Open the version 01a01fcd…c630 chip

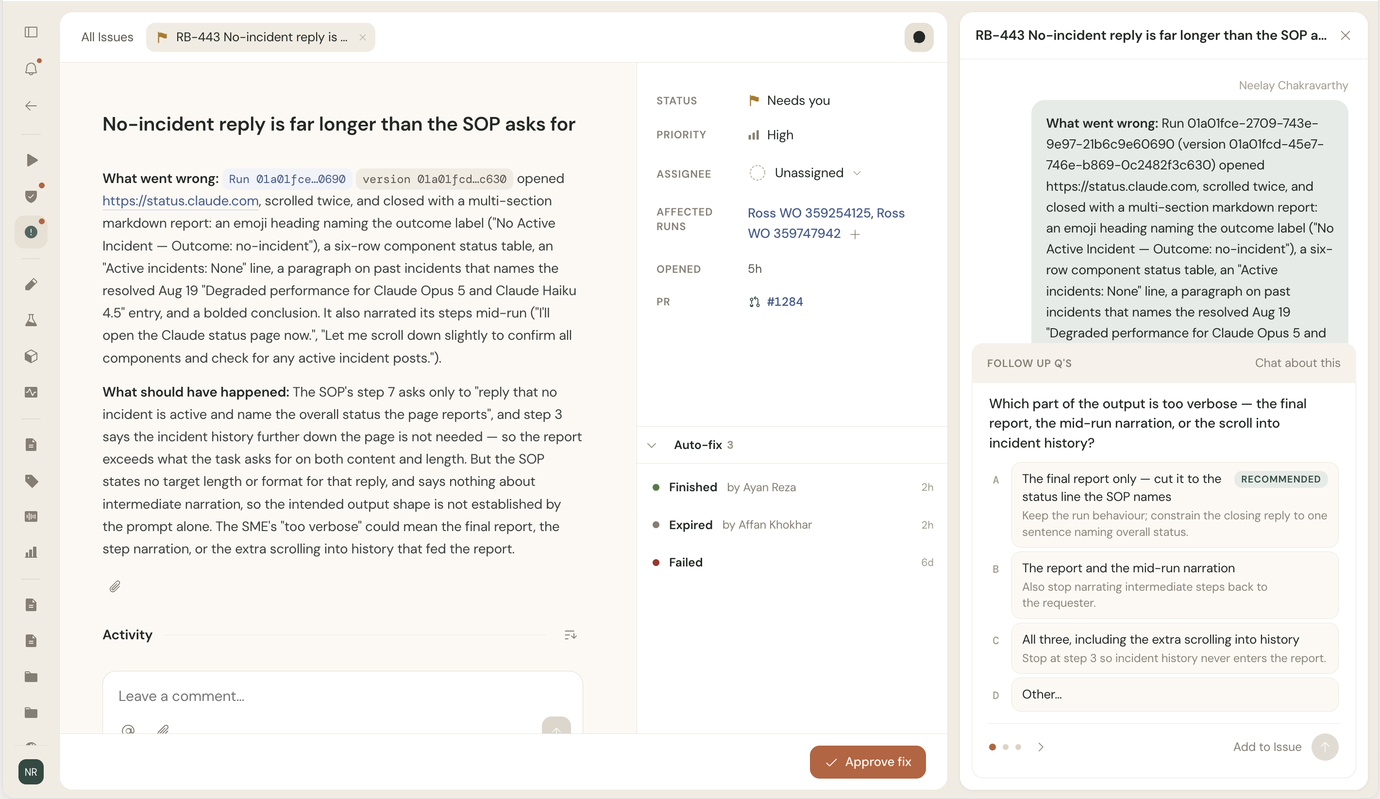coord(434,179)
